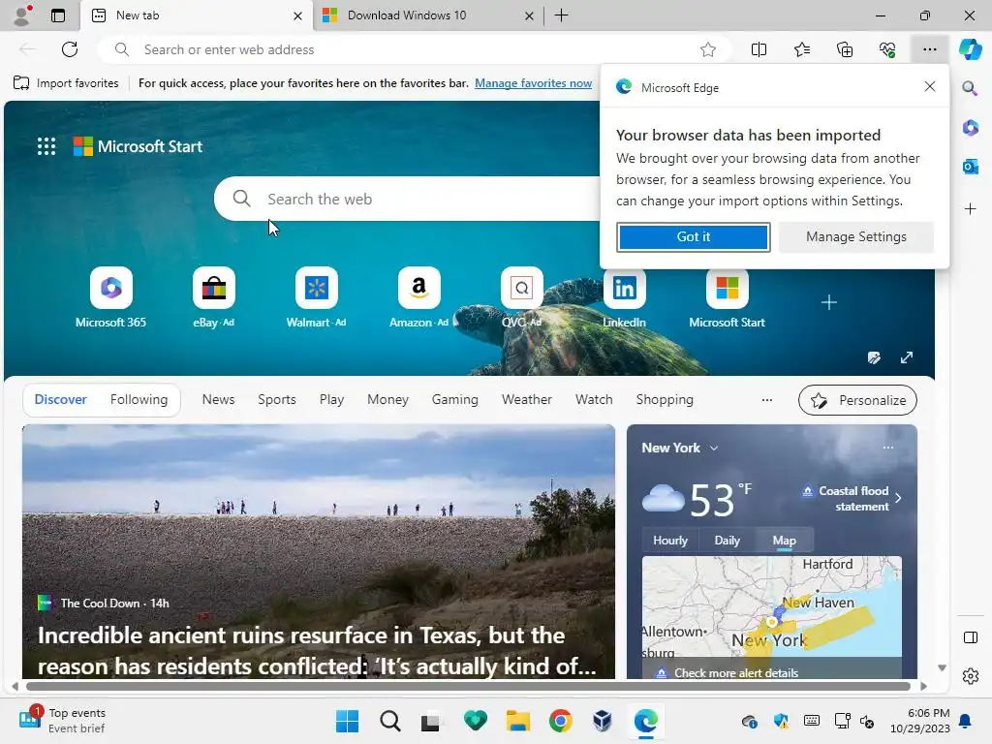Open Favorites list icon in toolbar
The image size is (992, 744).
coord(801,49)
